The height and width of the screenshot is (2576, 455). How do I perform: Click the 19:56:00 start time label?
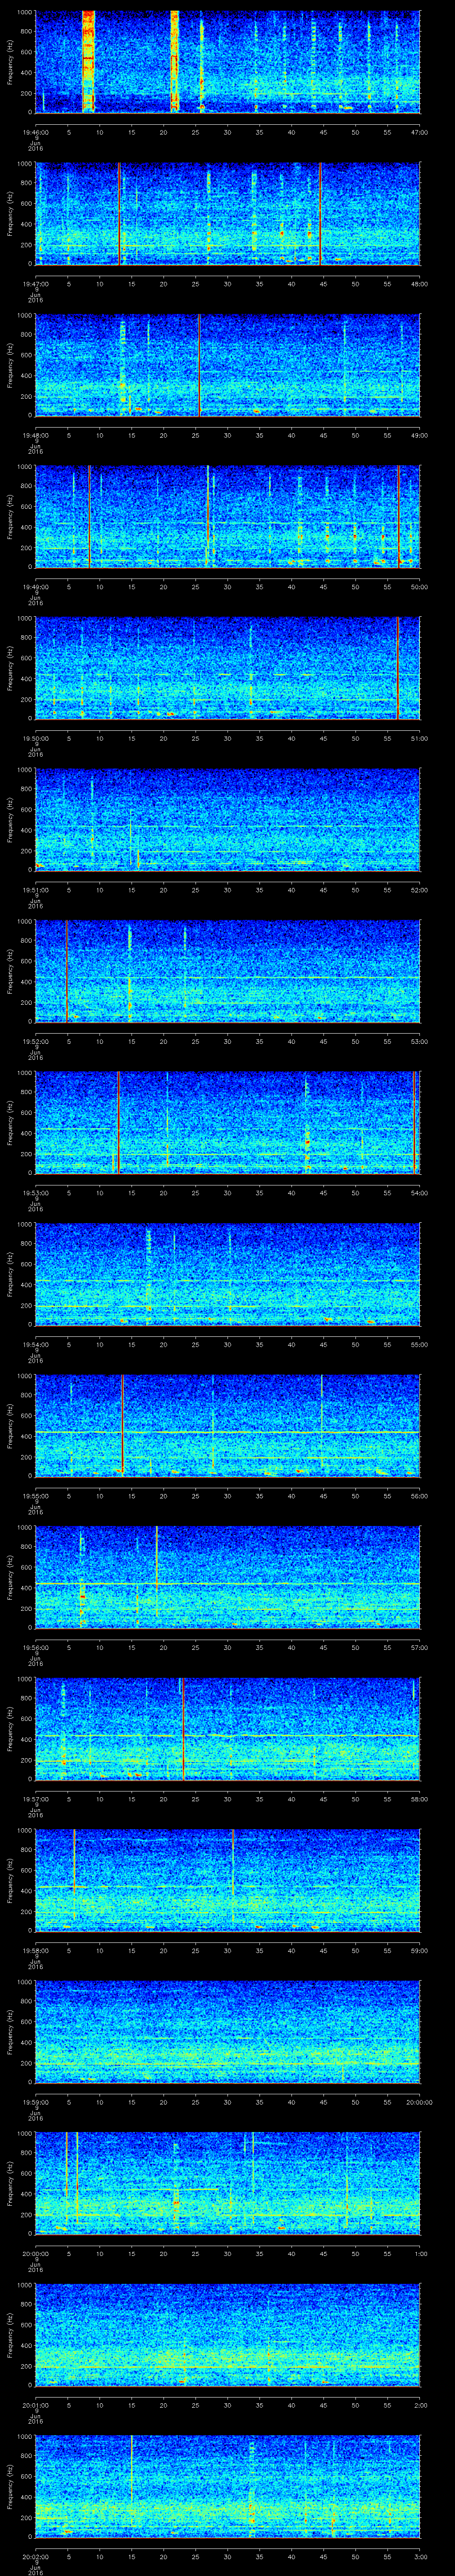[x=35, y=1647]
